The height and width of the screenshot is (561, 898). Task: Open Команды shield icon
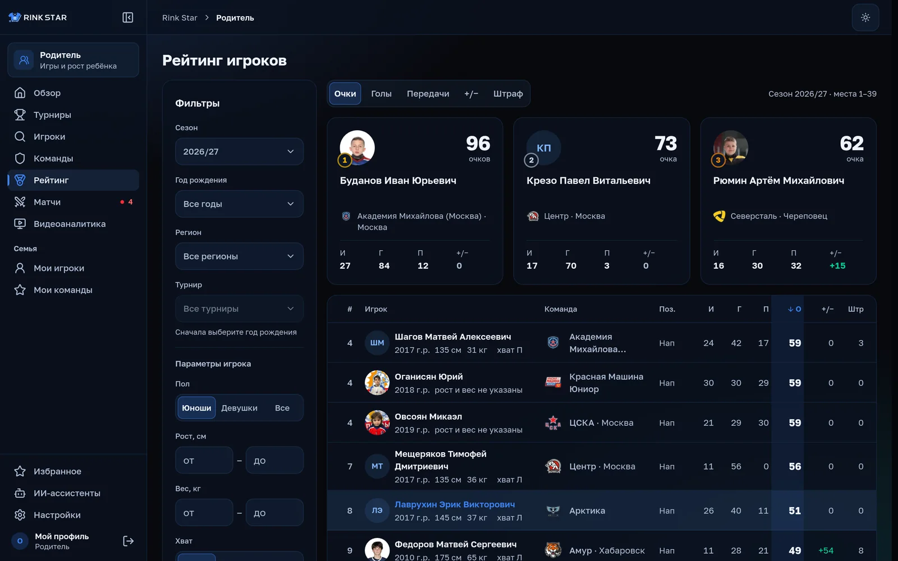click(20, 158)
